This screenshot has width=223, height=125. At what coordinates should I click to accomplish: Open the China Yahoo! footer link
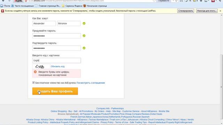pos(172,120)
